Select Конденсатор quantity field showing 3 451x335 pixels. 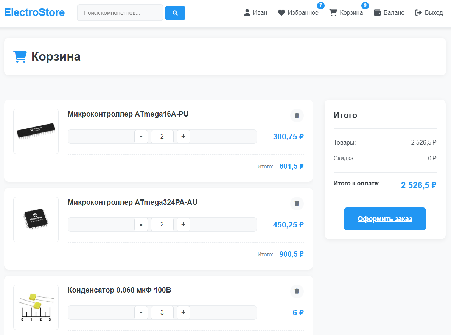[162, 313]
